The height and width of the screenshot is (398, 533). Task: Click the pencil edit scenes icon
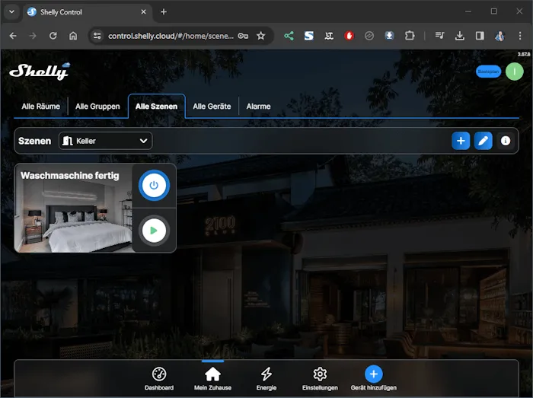click(483, 141)
